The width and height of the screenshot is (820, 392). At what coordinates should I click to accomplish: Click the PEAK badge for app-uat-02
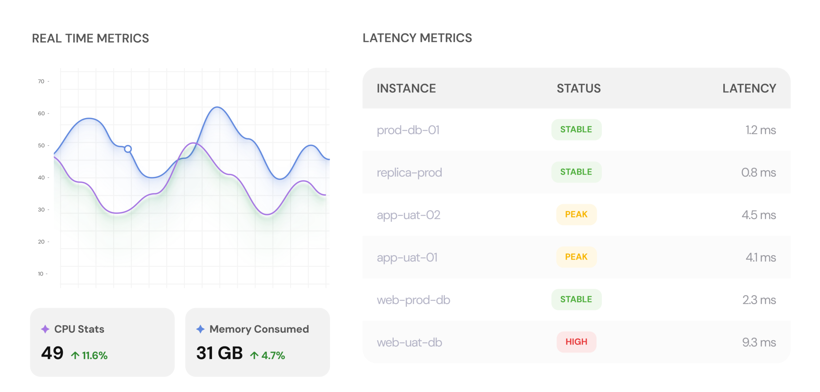[576, 214]
